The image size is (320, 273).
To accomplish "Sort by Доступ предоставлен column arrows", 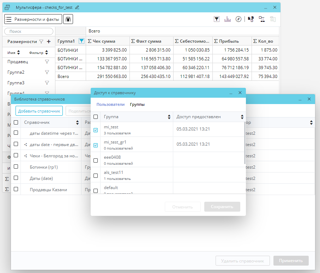I will [x=242, y=117].
